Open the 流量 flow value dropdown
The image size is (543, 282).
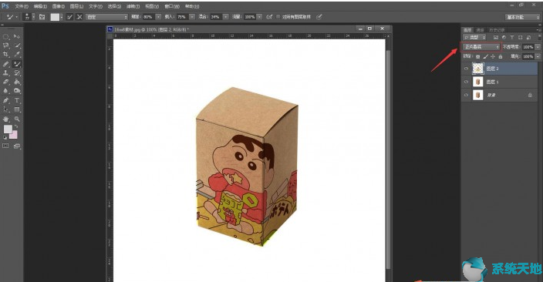(x=259, y=17)
